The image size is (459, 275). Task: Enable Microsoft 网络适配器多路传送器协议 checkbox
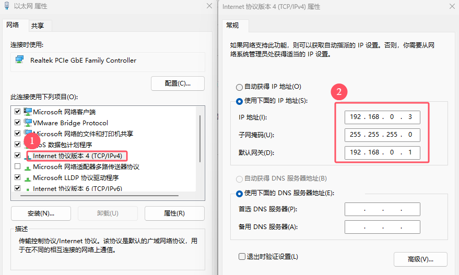[18, 166]
